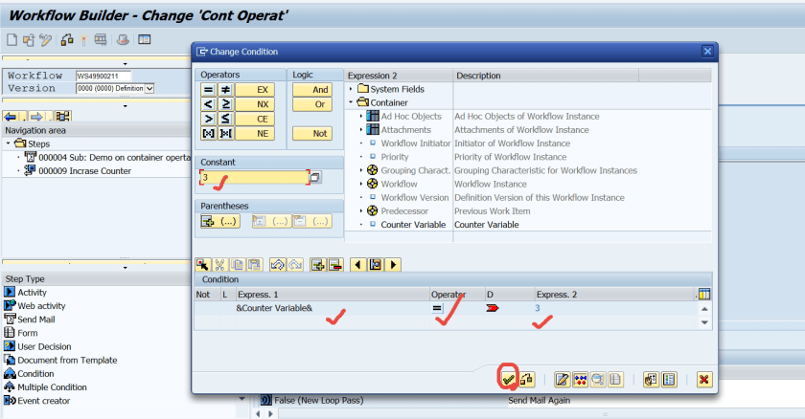Select the less-or-equal operator button
805x419 pixels.
(225, 119)
